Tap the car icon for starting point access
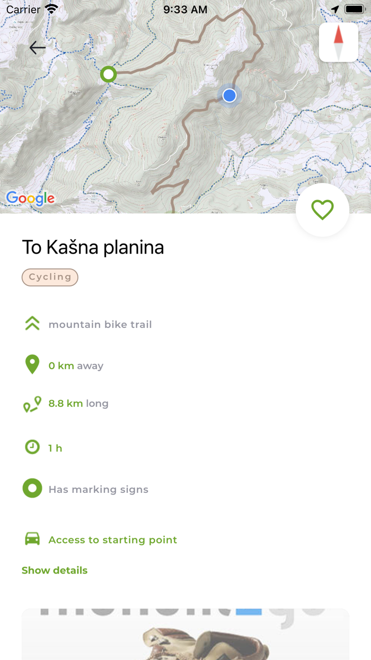Viewport: 371px width, 660px height. click(32, 539)
